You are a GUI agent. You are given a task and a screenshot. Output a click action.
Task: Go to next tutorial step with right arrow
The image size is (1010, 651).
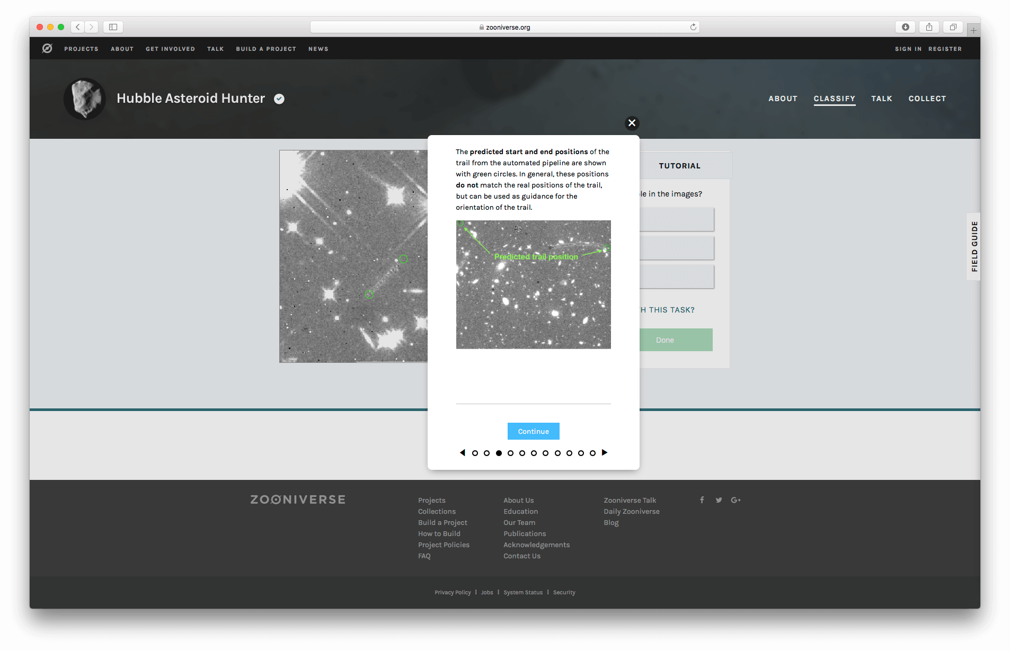pyautogui.click(x=605, y=453)
